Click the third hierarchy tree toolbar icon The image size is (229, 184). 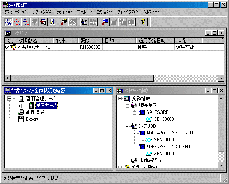tap(26, 22)
